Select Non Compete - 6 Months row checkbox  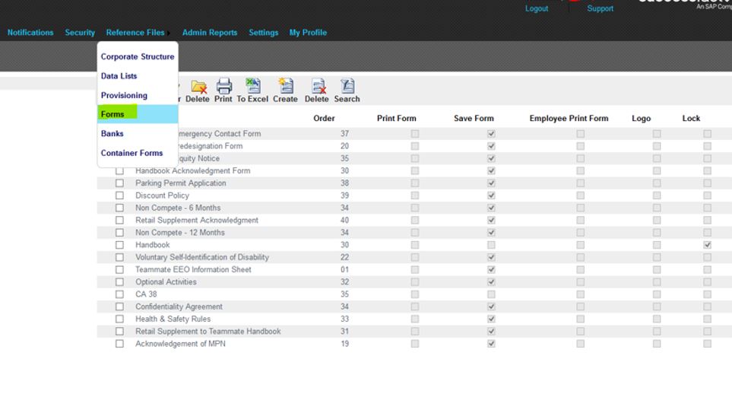tap(119, 208)
